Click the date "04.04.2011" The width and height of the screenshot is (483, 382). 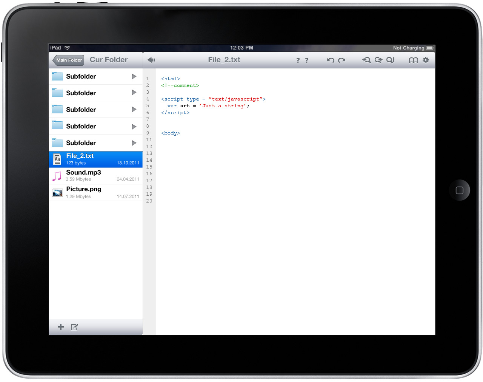pyautogui.click(x=128, y=179)
